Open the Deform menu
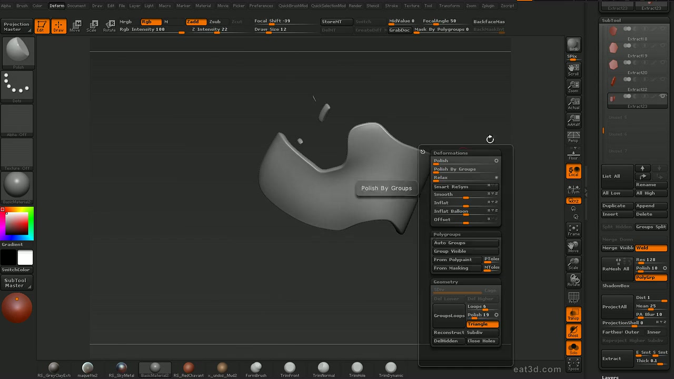This screenshot has width=674, height=379. pyautogui.click(x=57, y=6)
